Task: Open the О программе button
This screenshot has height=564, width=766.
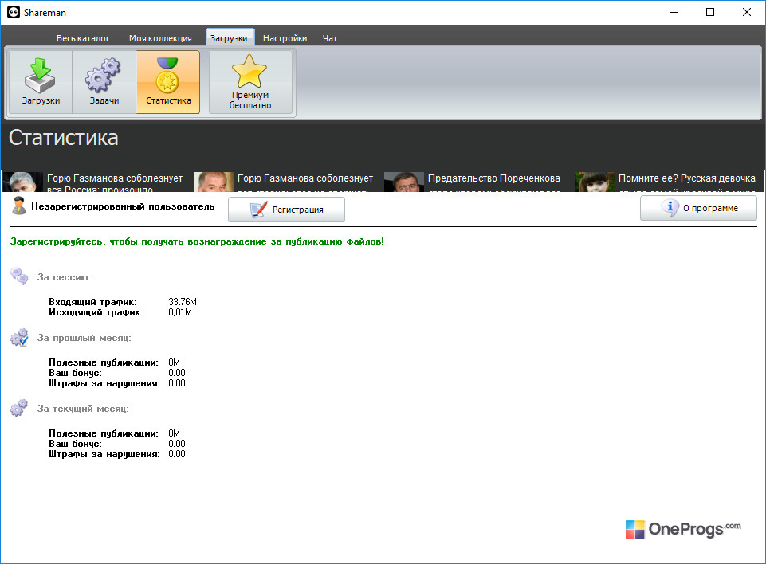Action: [x=698, y=208]
